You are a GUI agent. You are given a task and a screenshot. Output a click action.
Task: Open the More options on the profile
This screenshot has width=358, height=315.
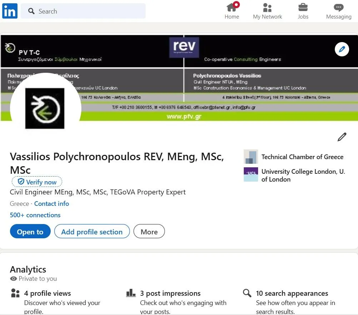[149, 232]
